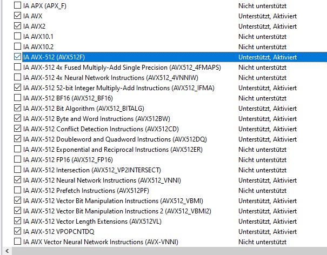The height and width of the screenshot is (255, 327).
Task: Click the 'Nicht unterstützt' status for AVX-VNNI
Action: coord(263,241)
